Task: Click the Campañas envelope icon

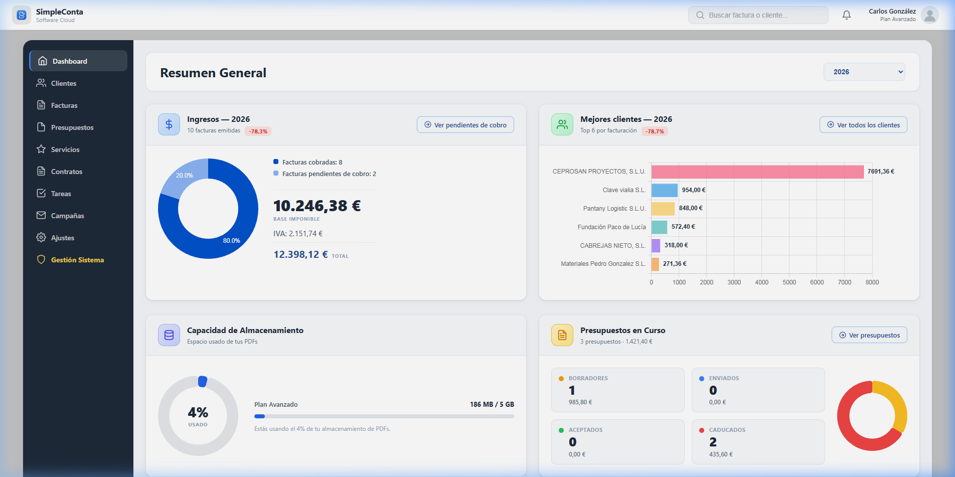Action: [x=41, y=215]
